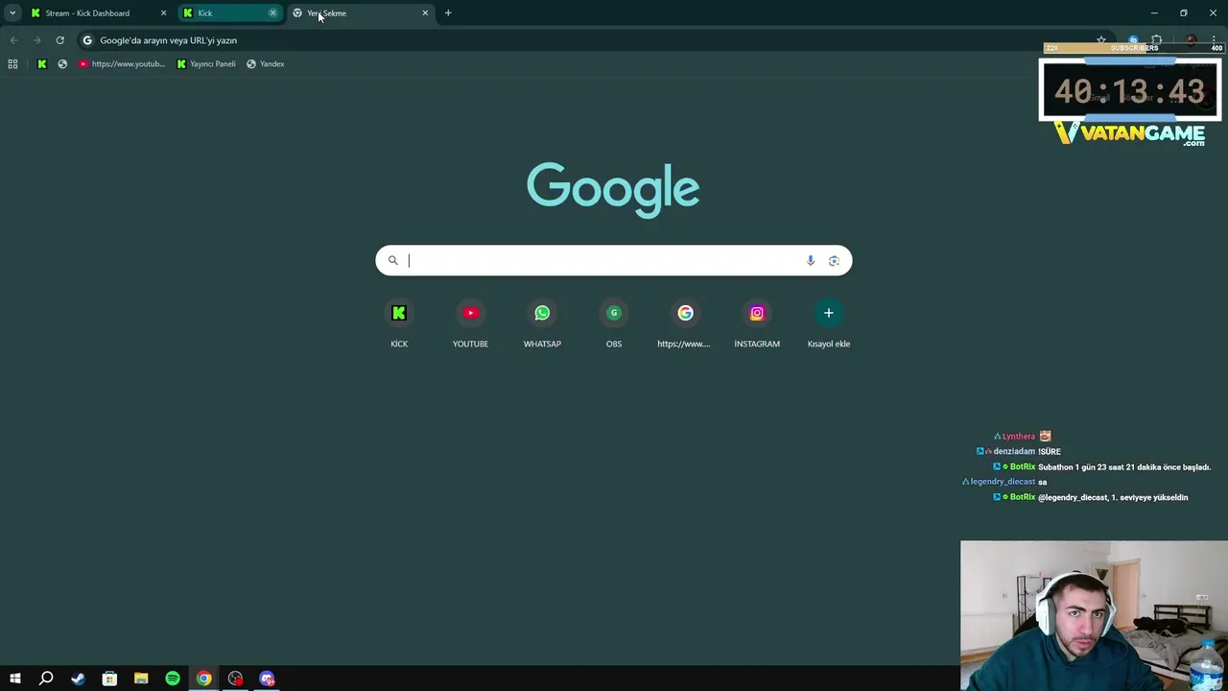Click the Shazam extension icon
This screenshot has width=1228, height=691.
coord(1133,40)
